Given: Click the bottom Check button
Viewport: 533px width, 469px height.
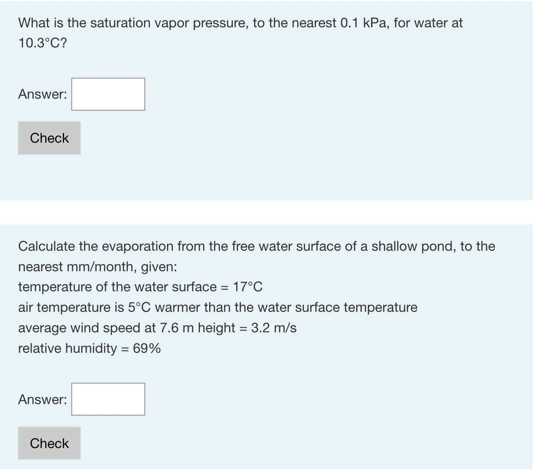Looking at the screenshot, I should point(49,443).
